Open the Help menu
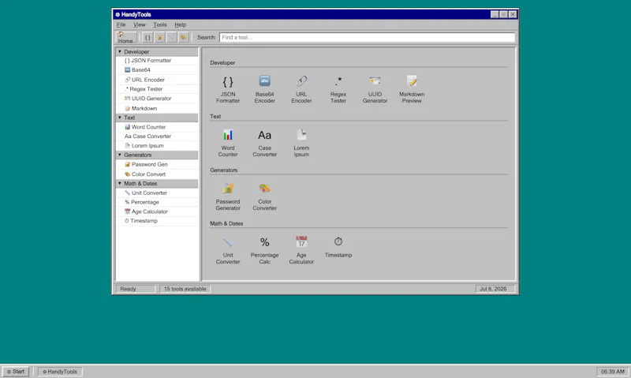 [x=181, y=24]
